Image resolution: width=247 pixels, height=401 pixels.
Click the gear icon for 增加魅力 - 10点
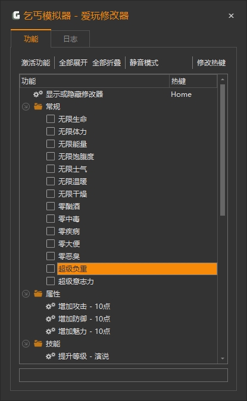click(51, 331)
